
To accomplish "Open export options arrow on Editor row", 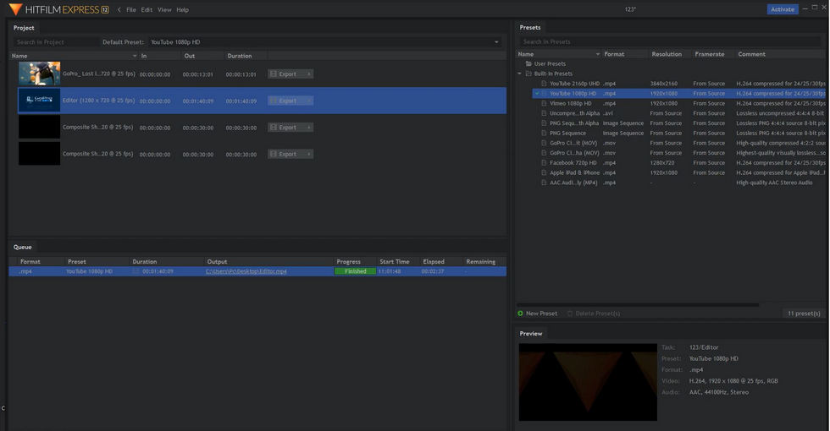I will (309, 101).
